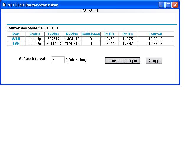Click the NETGEAR-Router-Statistiken window title
This screenshot has width=189, height=151.
pyautogui.click(x=33, y=5)
